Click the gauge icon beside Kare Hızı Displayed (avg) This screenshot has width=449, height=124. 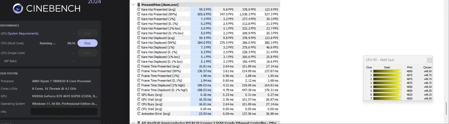[x=139, y=38]
